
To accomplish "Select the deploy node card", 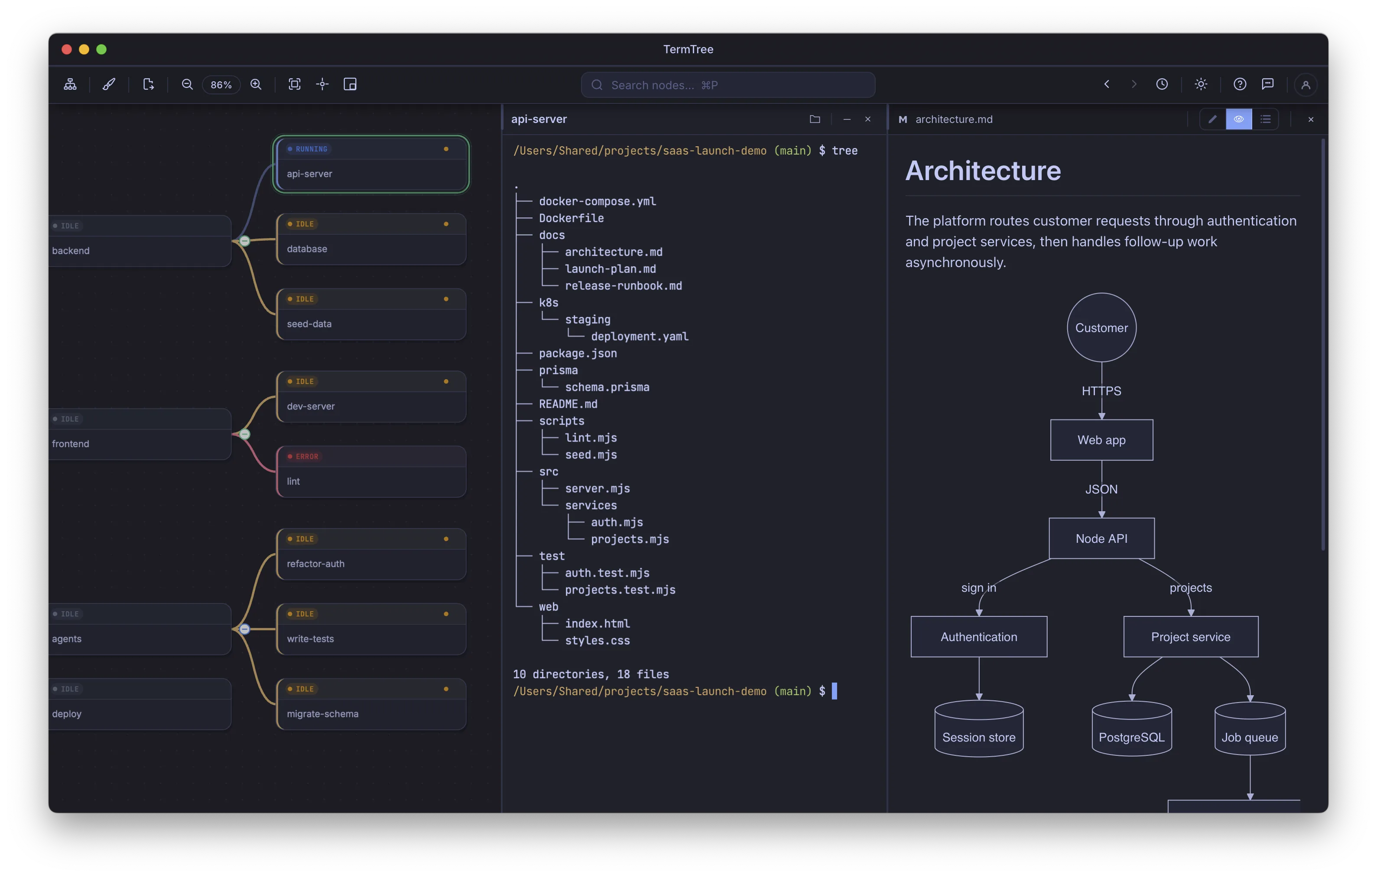I will coord(140,704).
